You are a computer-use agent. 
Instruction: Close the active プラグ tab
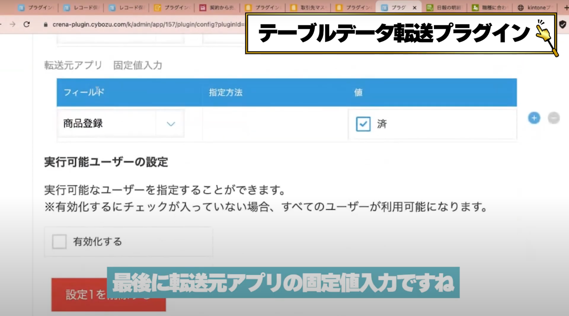(415, 8)
